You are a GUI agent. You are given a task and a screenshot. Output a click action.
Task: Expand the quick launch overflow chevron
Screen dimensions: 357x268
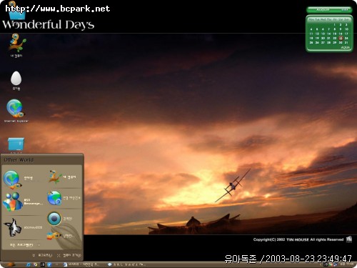click(57, 264)
